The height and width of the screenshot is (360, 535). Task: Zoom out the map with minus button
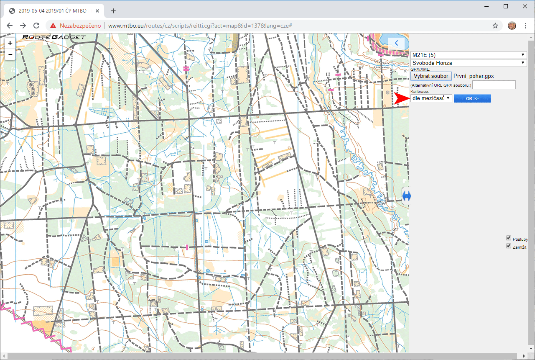pos(10,54)
